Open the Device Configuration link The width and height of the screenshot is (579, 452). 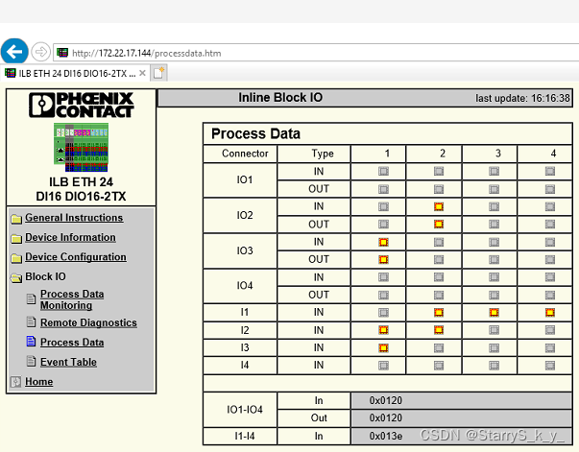(76, 257)
